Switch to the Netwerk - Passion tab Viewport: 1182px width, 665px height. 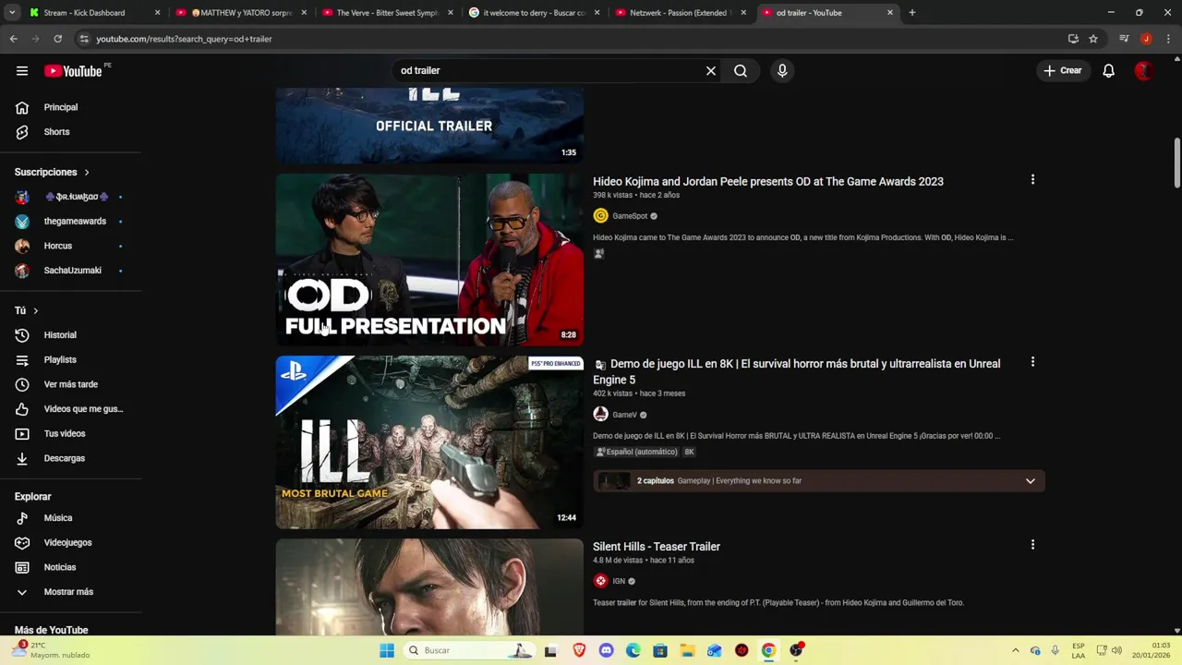pos(679,13)
